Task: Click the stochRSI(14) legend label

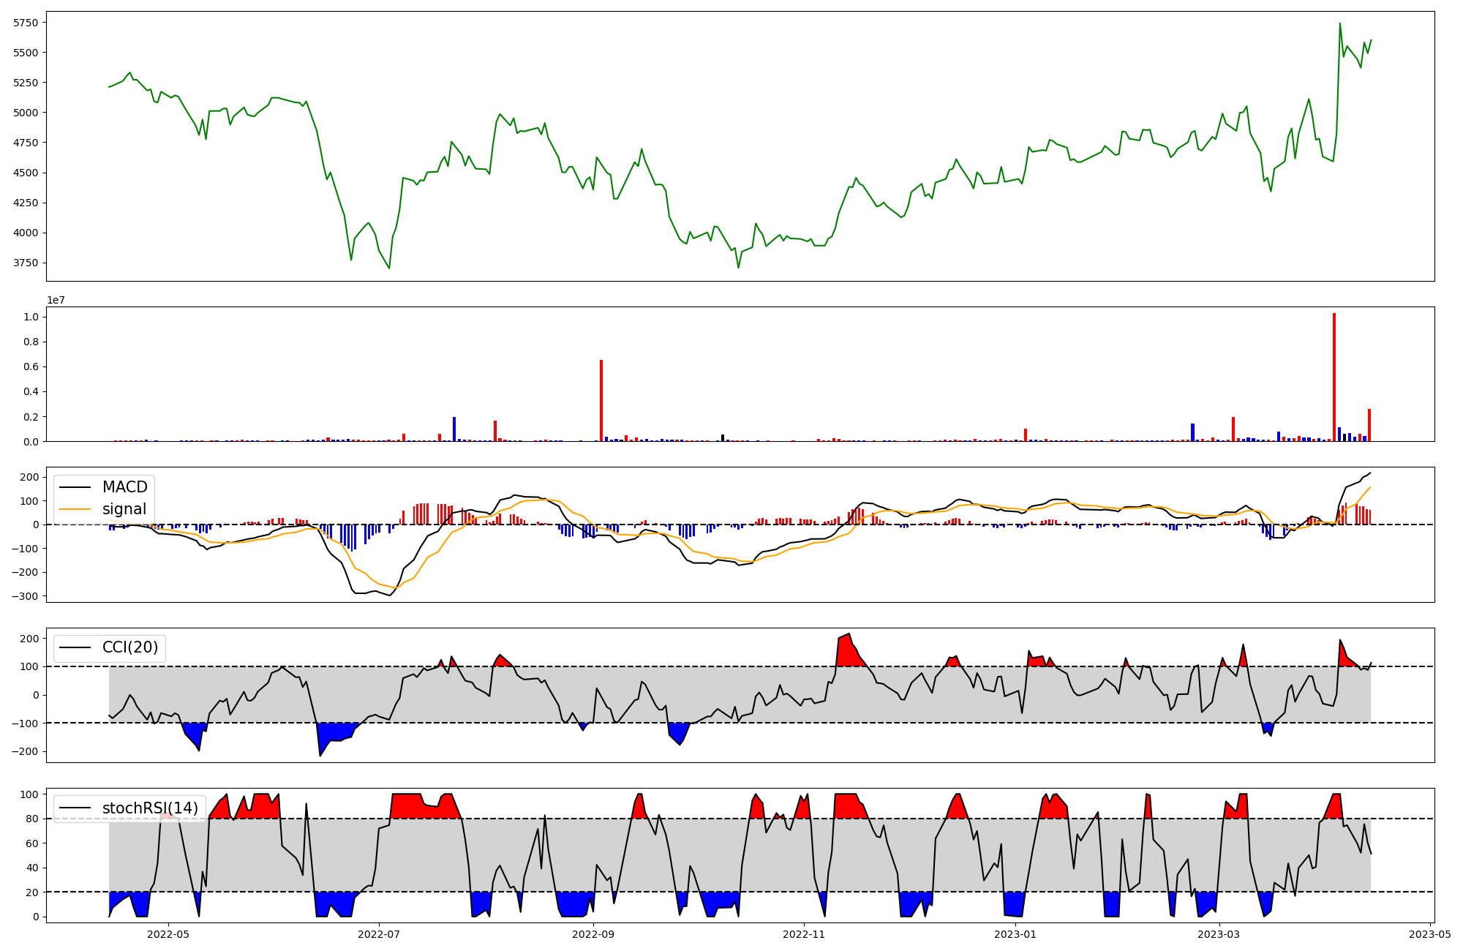Action: pyautogui.click(x=150, y=808)
